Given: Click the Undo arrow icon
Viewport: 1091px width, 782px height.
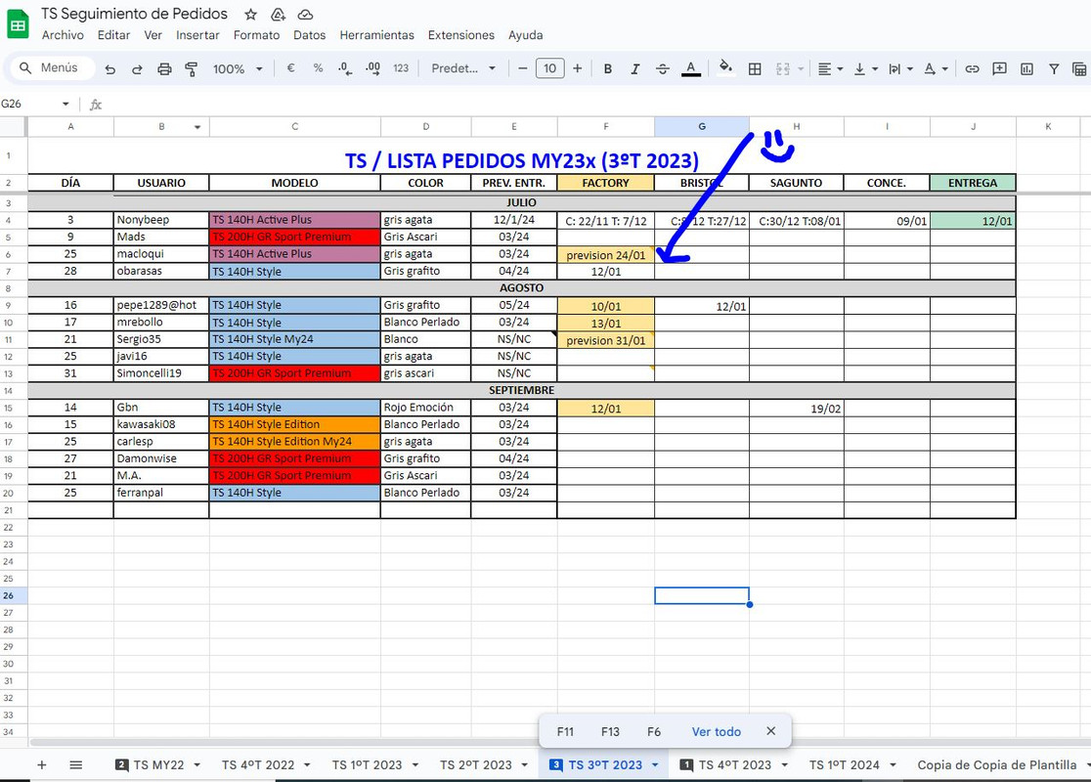Looking at the screenshot, I should pyautogui.click(x=109, y=68).
